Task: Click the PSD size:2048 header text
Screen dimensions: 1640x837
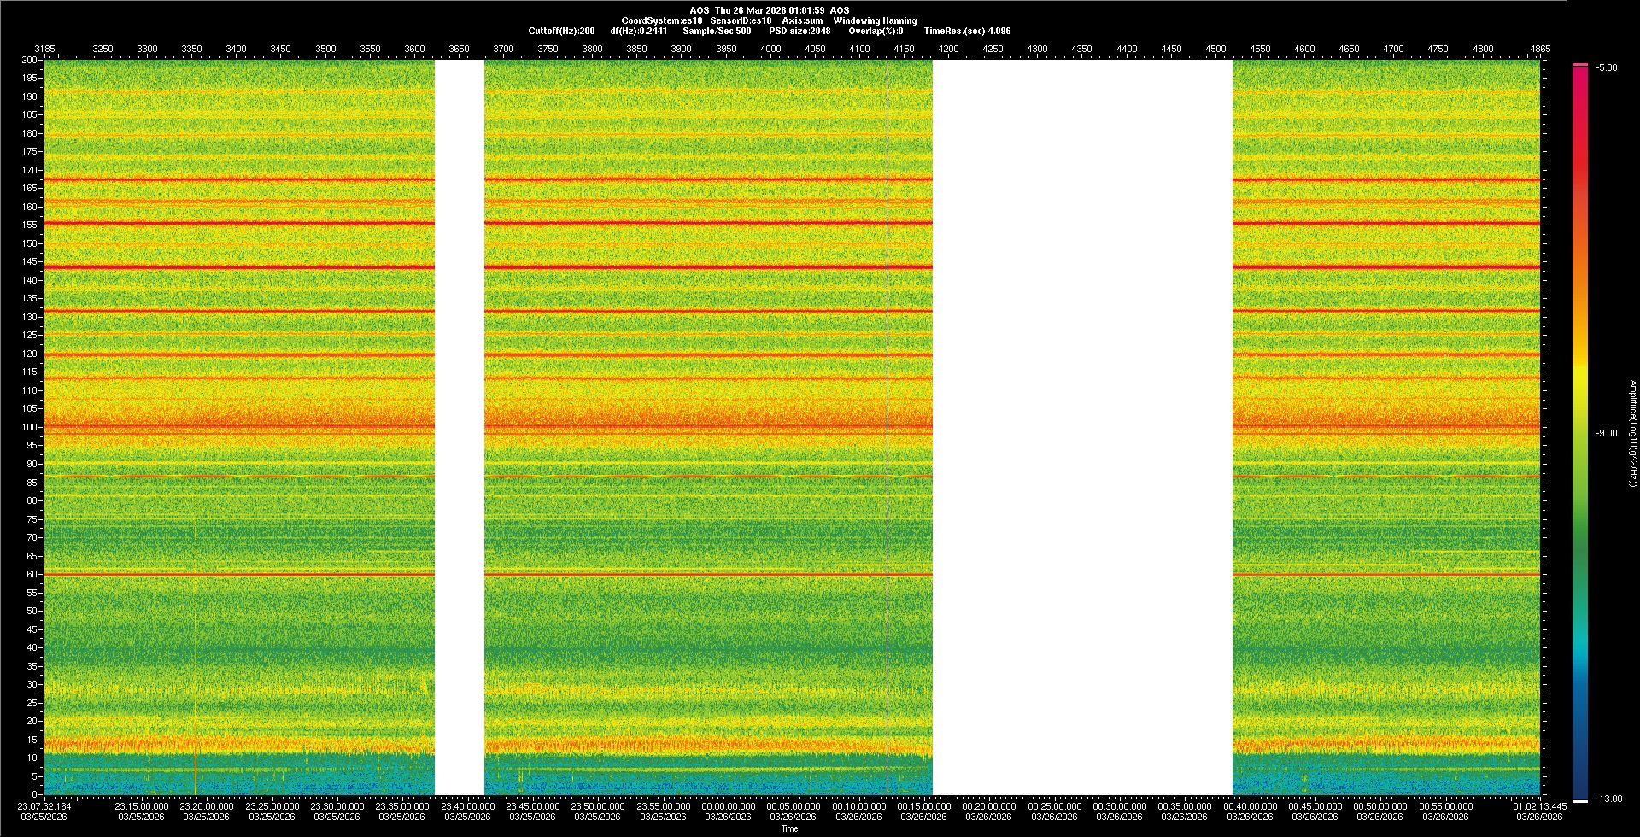Action: point(799,31)
